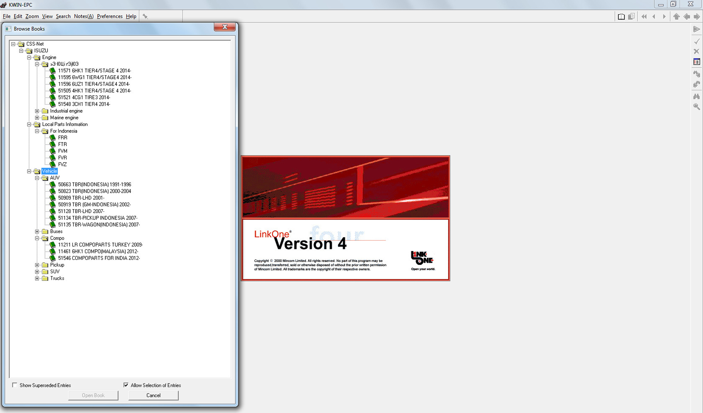Select book 51505 4HK1 TIER4/STAGE 4 2014-
This screenshot has height=413, width=703.
coord(94,91)
